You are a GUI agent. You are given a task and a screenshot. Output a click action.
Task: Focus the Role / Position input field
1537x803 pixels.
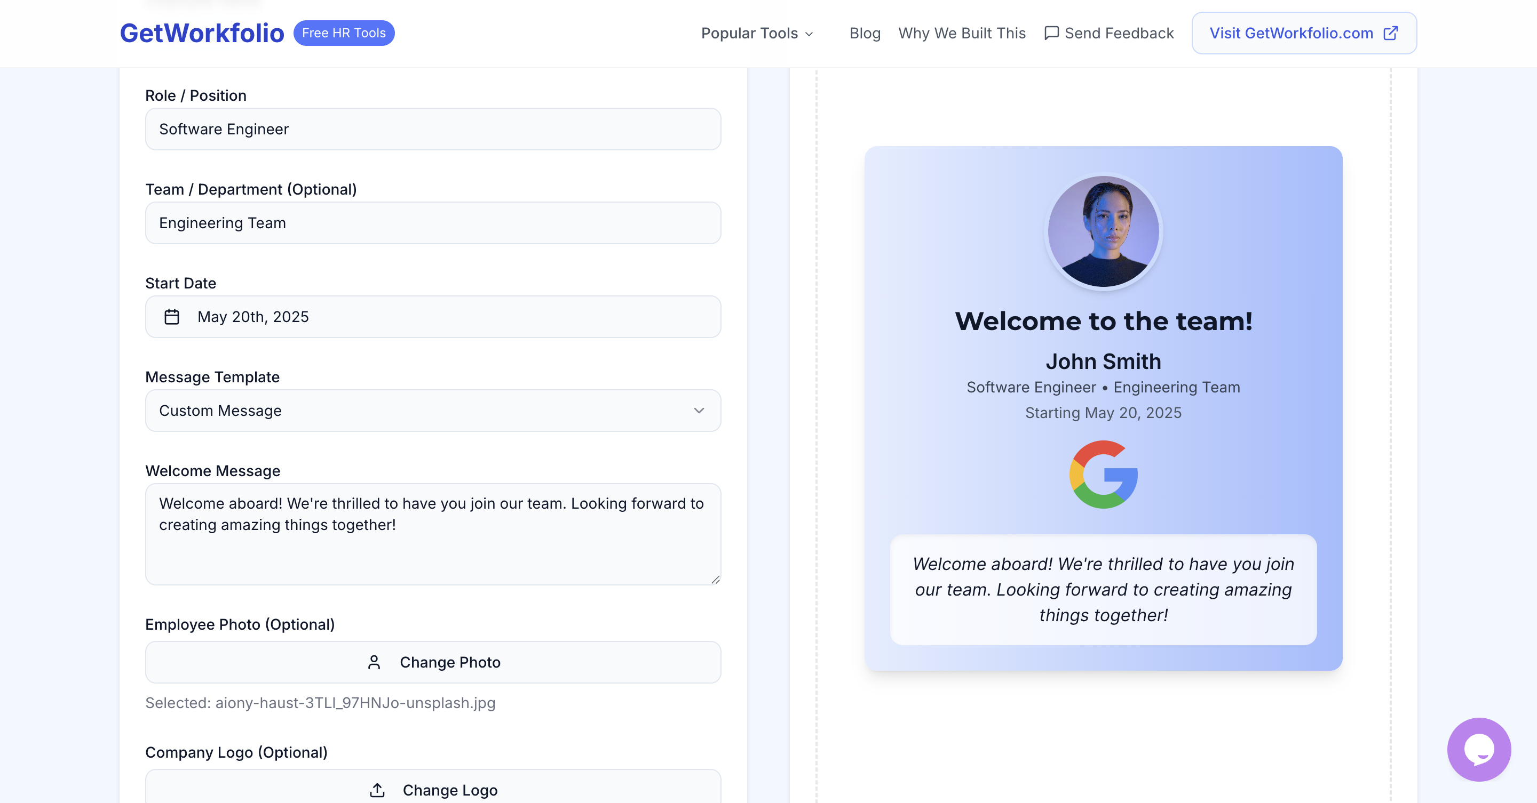point(433,130)
